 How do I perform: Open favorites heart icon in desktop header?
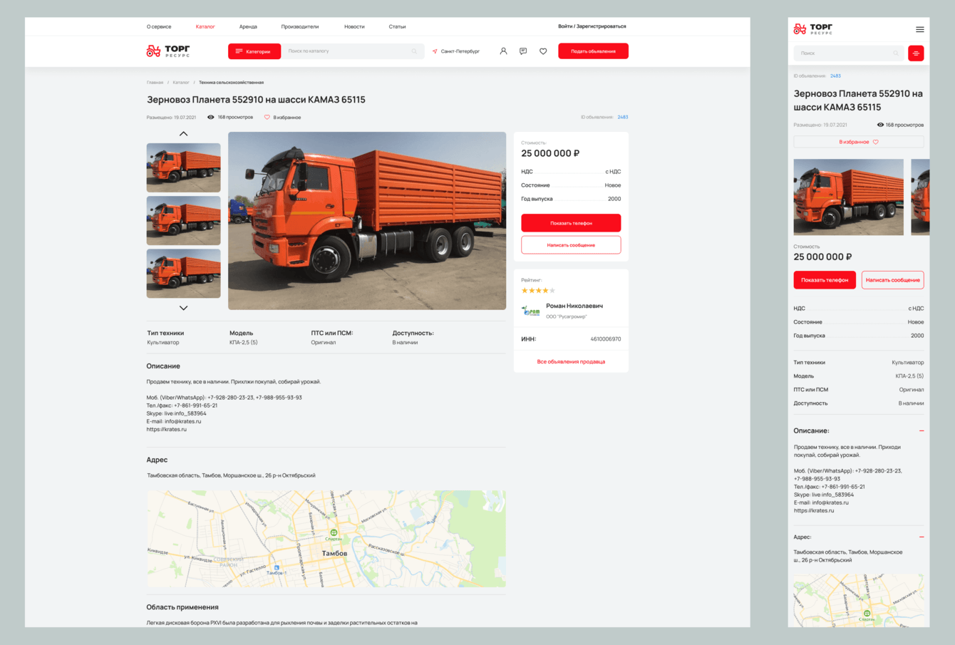543,51
